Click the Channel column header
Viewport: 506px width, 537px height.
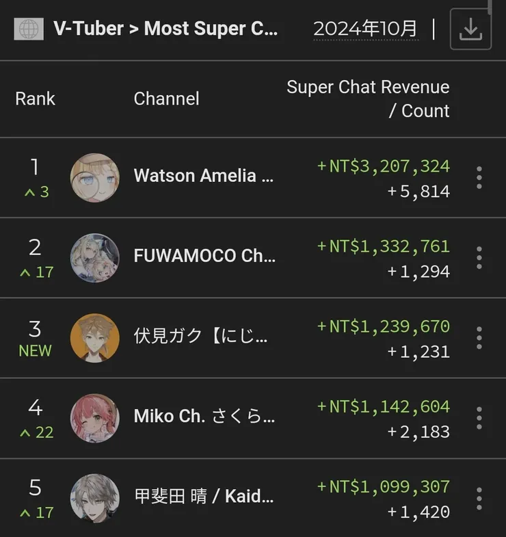click(166, 99)
